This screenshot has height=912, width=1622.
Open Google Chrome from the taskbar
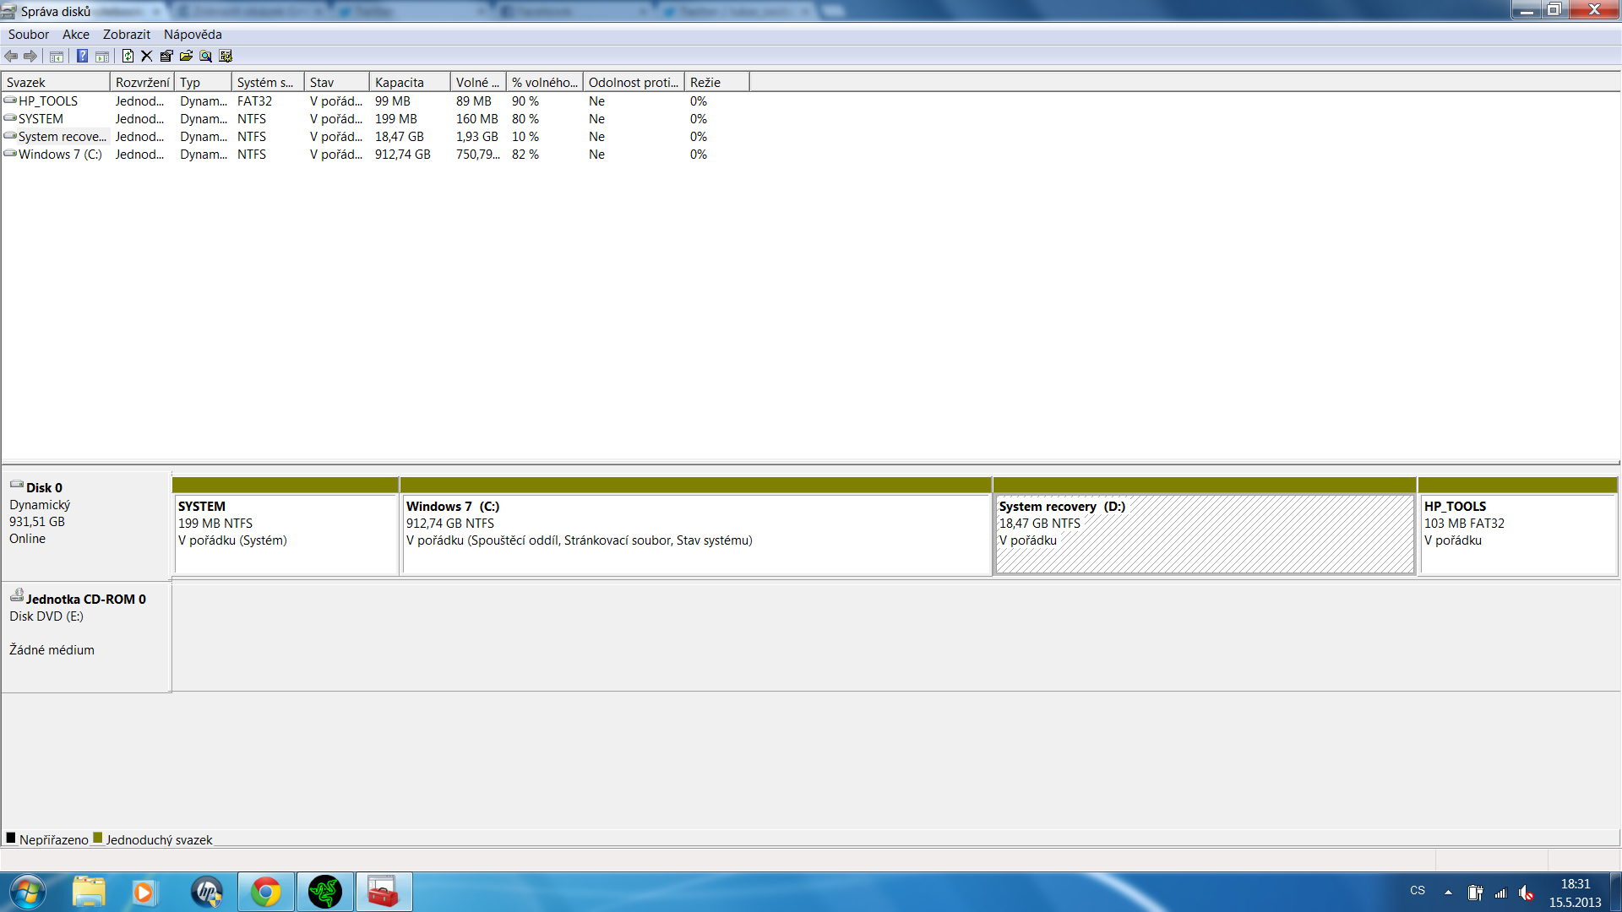265,892
